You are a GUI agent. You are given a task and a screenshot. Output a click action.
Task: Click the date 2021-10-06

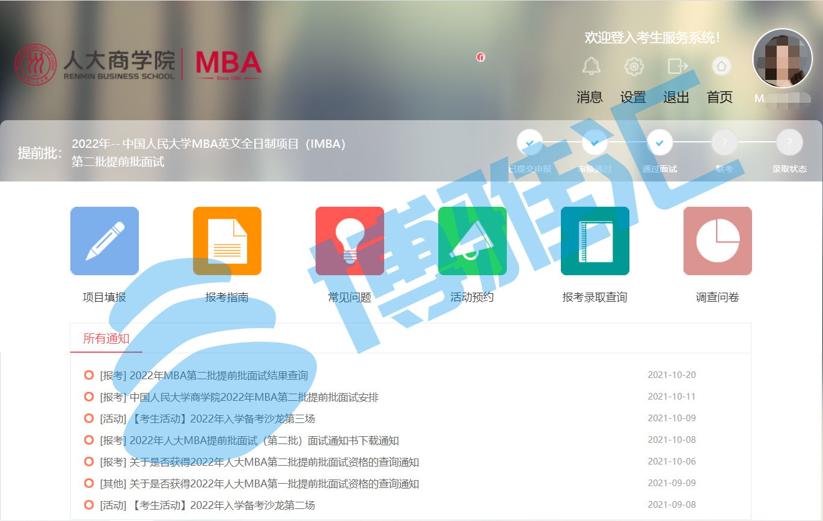[x=672, y=462]
